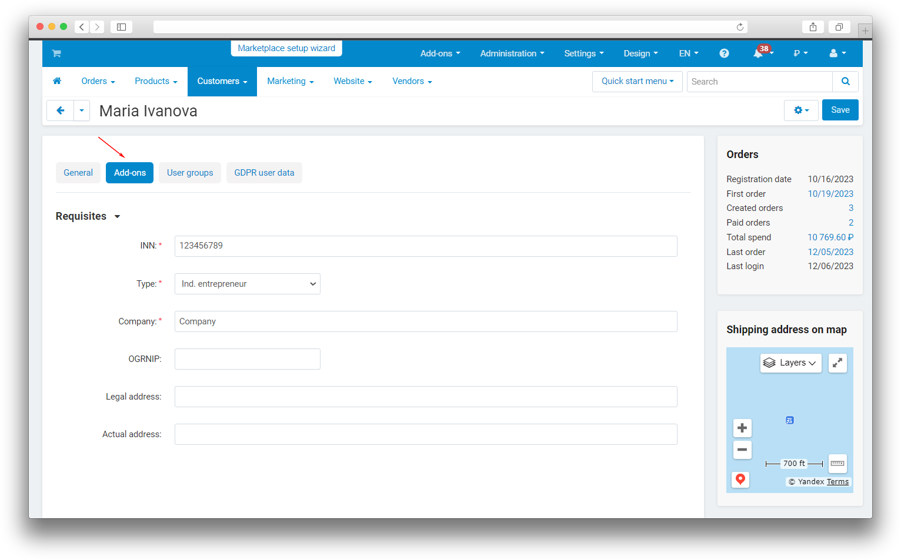The width and height of the screenshot is (901, 560).
Task: Expand the map Layers dropdown
Action: click(790, 363)
